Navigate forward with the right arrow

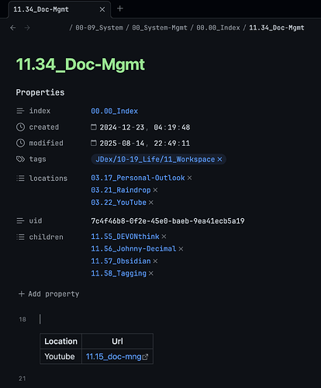coord(27,28)
